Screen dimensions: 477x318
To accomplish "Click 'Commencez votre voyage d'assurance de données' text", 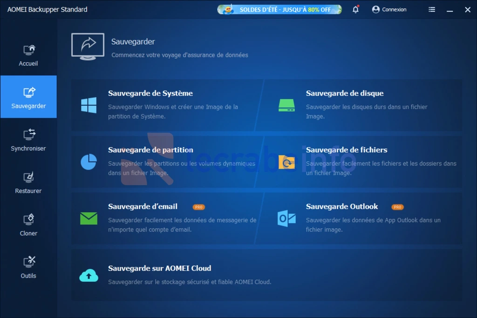I will pos(179,55).
